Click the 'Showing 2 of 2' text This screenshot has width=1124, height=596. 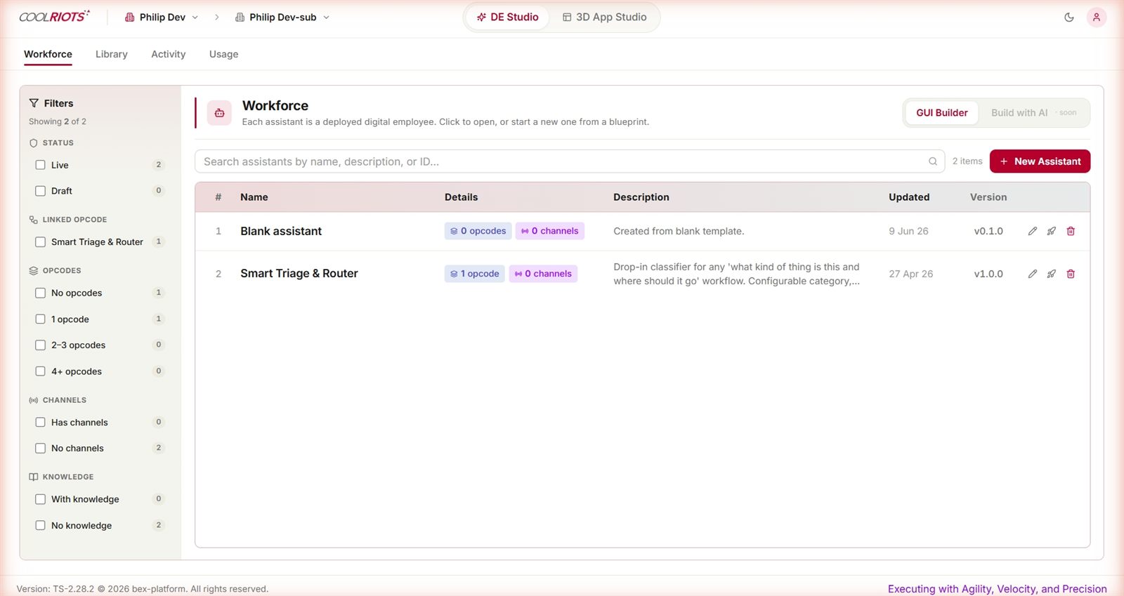point(58,121)
